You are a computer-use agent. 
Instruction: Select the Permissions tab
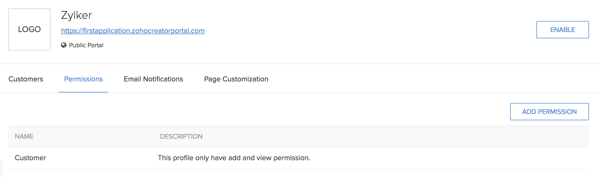(83, 79)
